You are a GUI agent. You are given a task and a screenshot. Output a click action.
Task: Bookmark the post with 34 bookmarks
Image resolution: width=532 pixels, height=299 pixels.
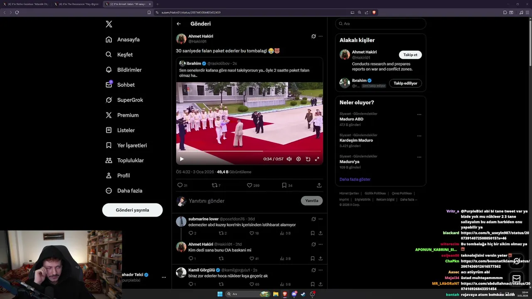click(287, 185)
